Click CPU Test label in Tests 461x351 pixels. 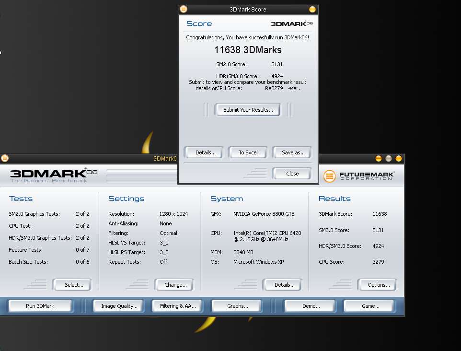point(20,226)
